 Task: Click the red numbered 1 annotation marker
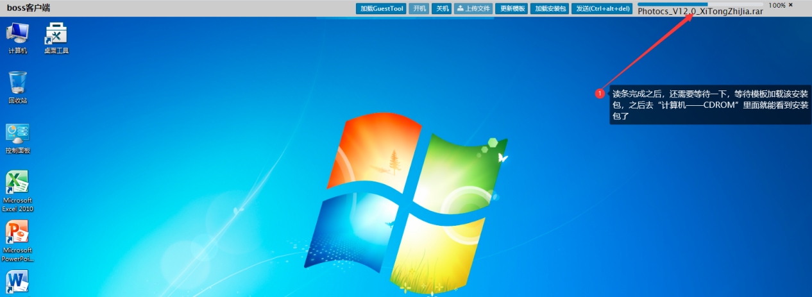[600, 94]
